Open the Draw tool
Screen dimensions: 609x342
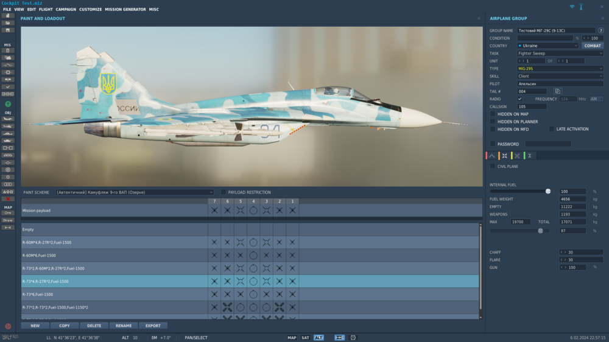click(8, 220)
